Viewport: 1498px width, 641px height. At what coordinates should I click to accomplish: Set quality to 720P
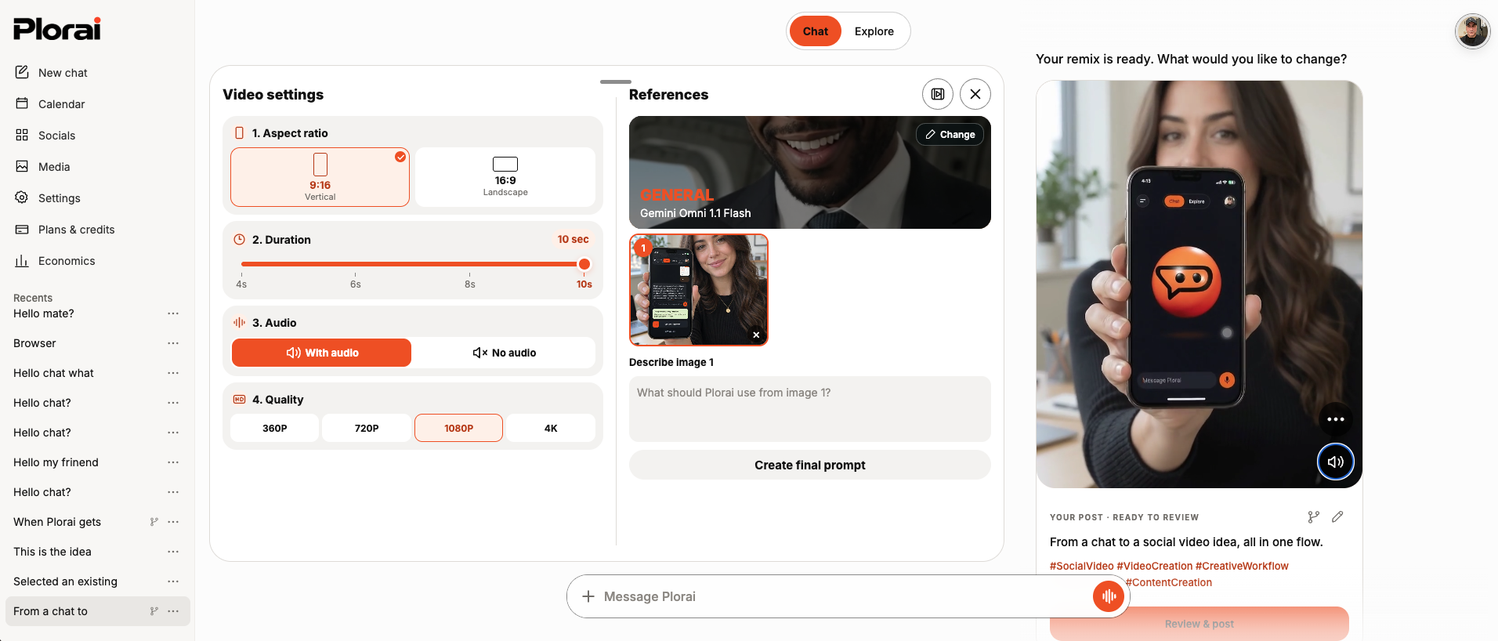coord(367,428)
